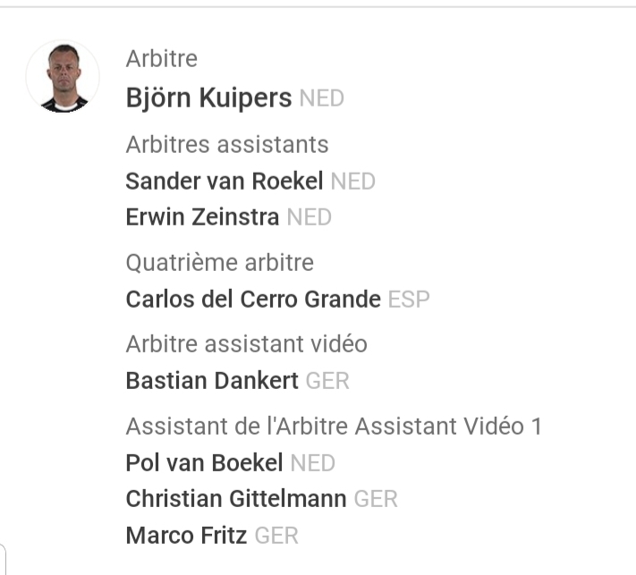
Task: Open Christian Gittelmann's entry
Action: coord(236,499)
